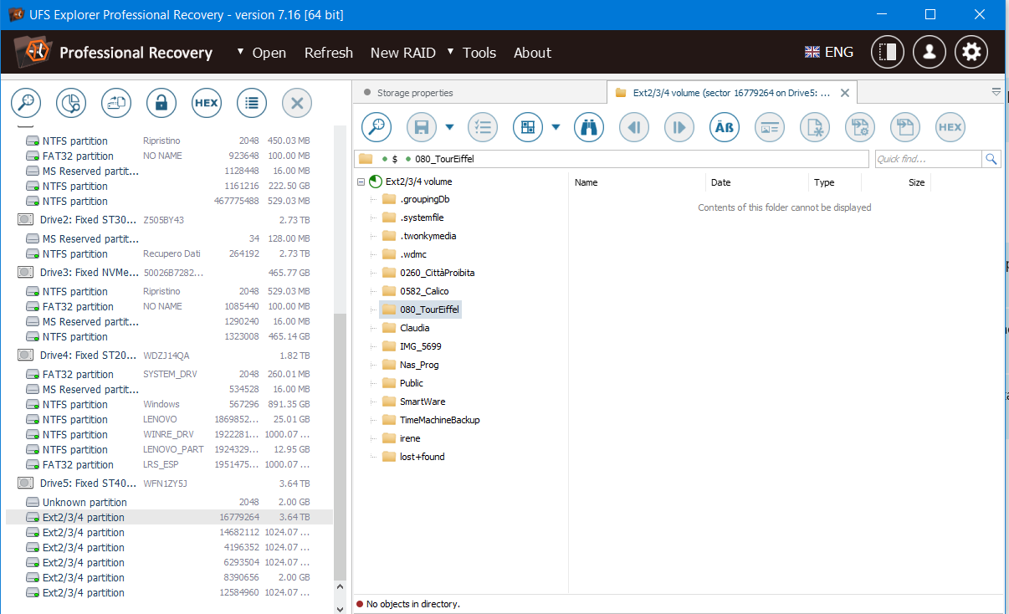Click the Name column header

(638, 182)
